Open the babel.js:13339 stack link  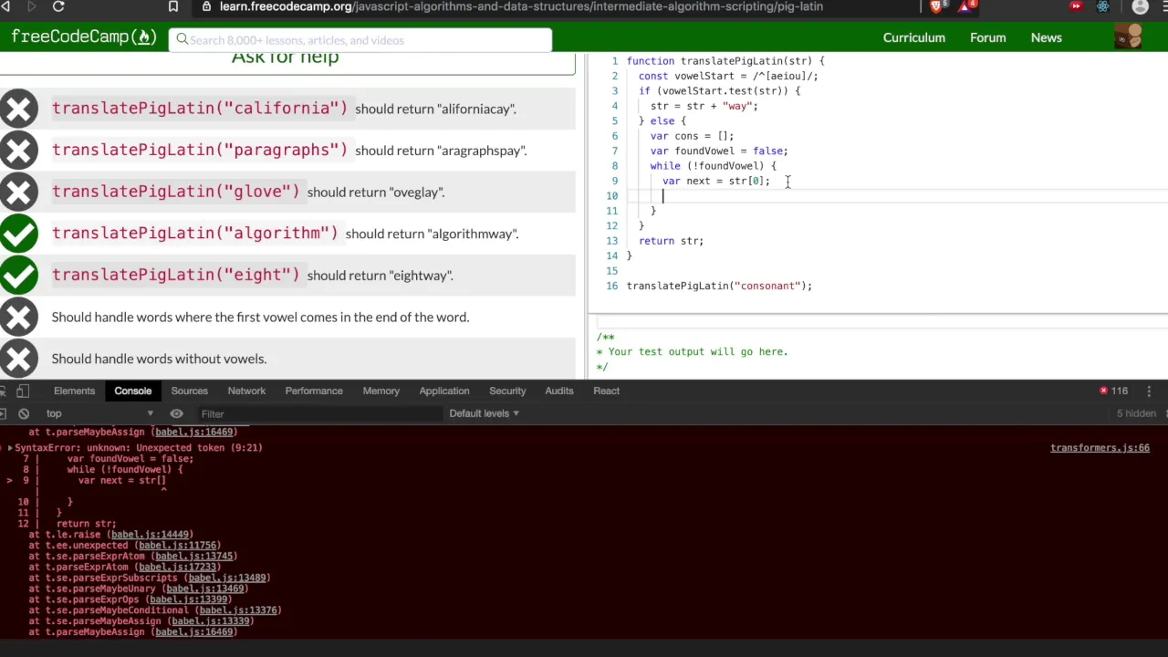[211, 621]
